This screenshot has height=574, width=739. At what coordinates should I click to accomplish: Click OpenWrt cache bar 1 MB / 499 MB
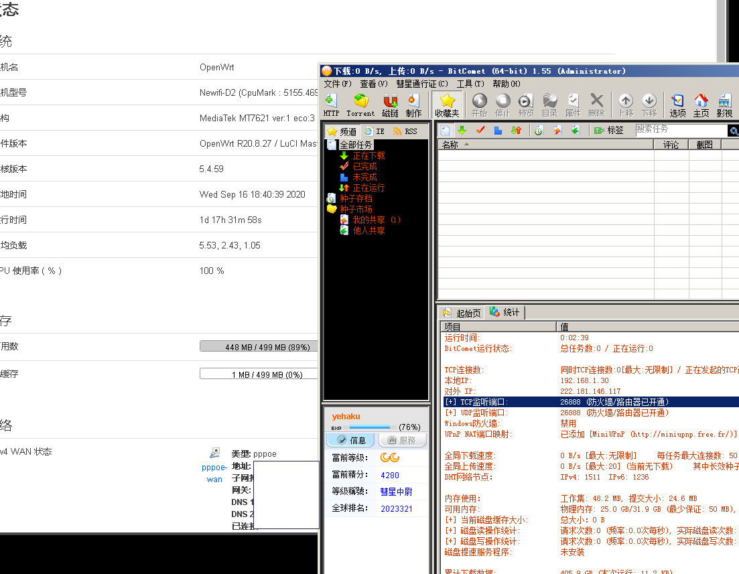[259, 374]
